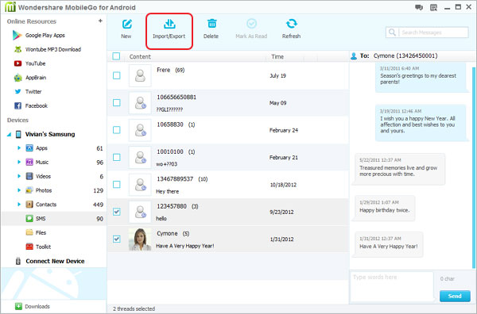This screenshot has height=314, width=477.
Task: Open the Import/Export toolbar icon
Action: tap(169, 24)
